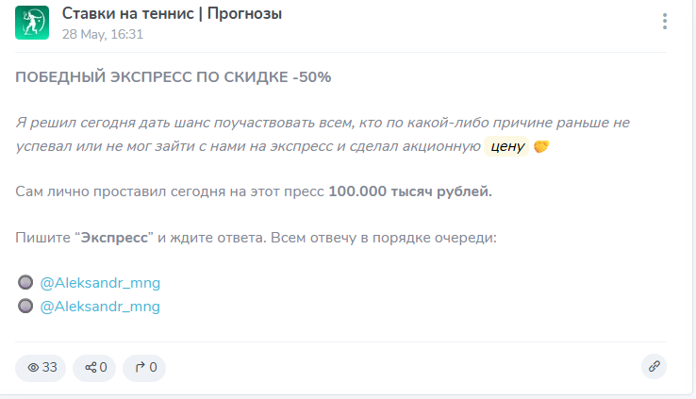Open the second @Aleksandr_mng link

[x=100, y=307]
